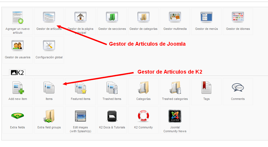The width and height of the screenshot is (268, 147).
Task: Open K2 Trashed categories icon
Action: 175,88
